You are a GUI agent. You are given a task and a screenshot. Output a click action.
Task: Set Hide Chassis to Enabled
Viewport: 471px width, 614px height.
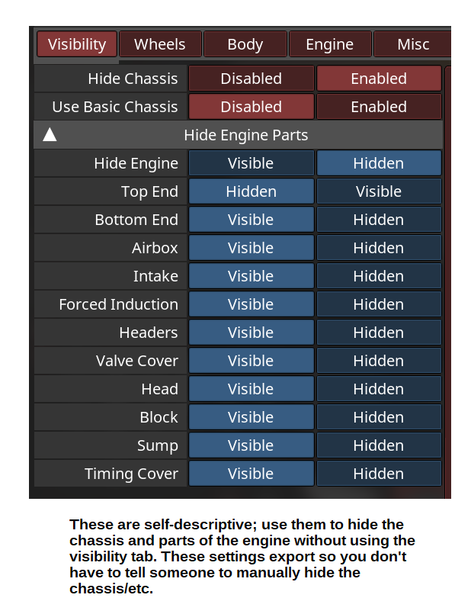point(379,79)
